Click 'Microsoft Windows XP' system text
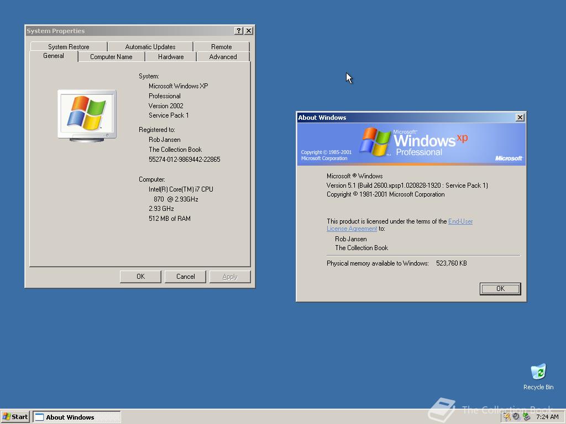 click(179, 86)
